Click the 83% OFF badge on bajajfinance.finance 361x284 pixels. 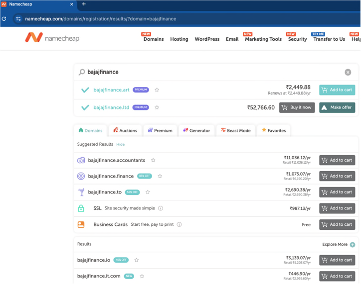click(145, 176)
